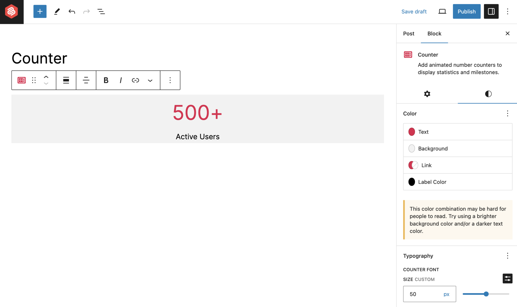Toggle bold formatting

(106, 80)
